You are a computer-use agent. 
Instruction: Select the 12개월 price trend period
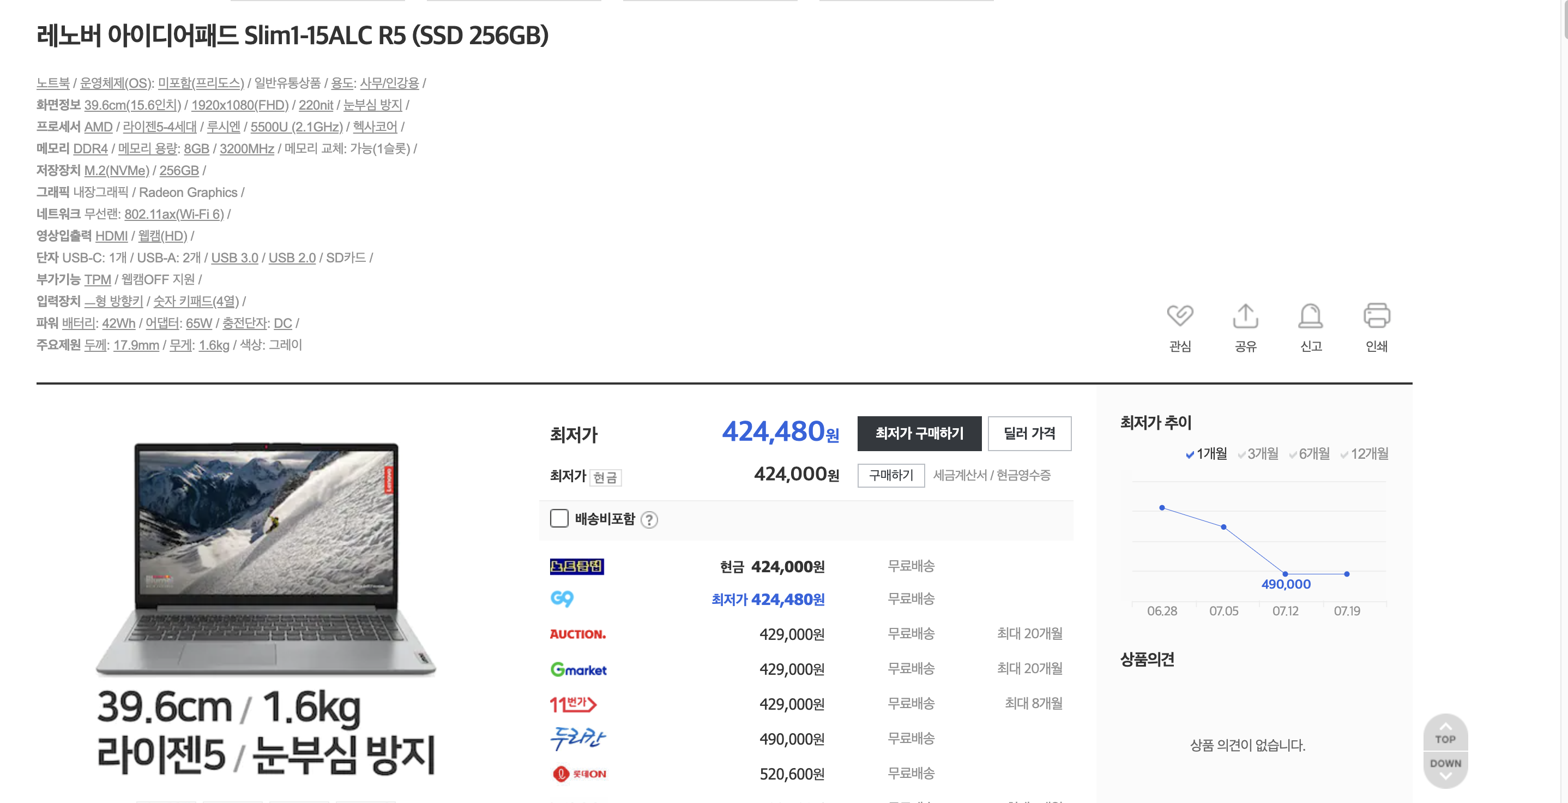[1364, 454]
